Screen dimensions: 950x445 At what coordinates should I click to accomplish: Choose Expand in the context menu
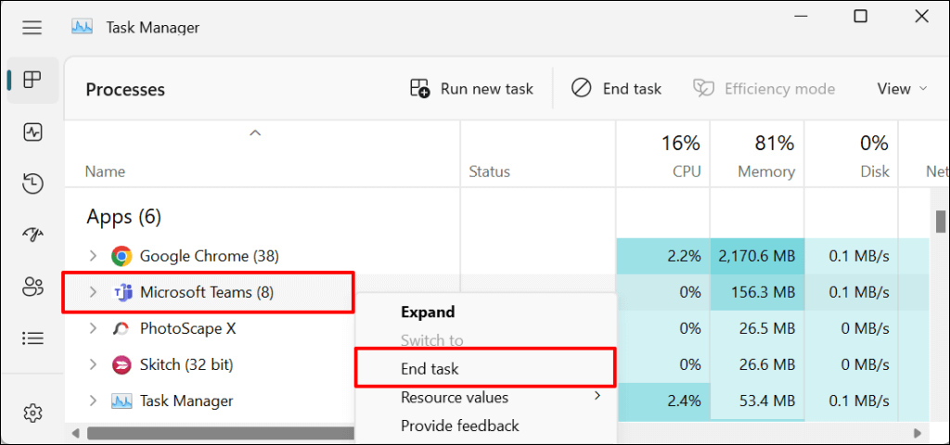[x=428, y=312]
